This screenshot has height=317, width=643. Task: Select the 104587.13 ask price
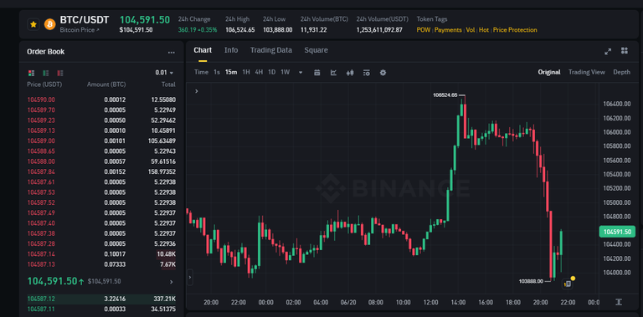[x=41, y=264]
